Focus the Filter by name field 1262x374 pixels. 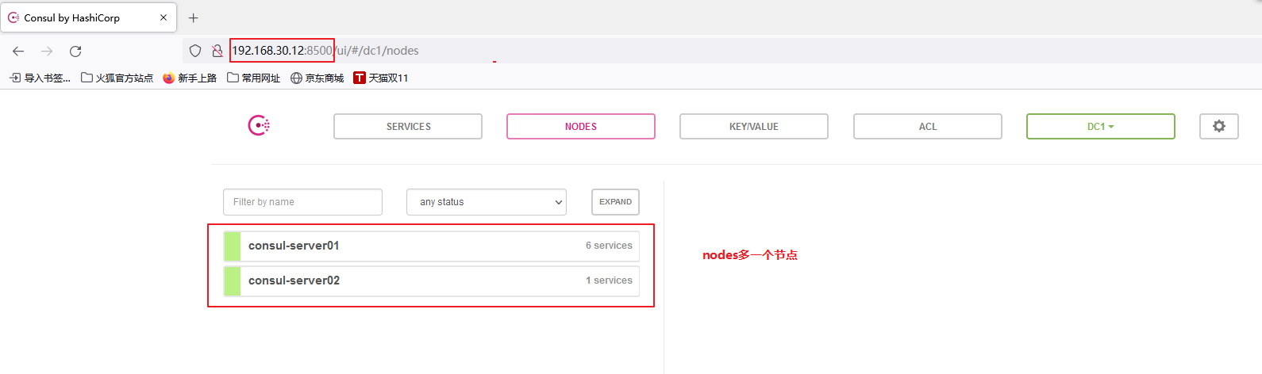[x=302, y=202]
